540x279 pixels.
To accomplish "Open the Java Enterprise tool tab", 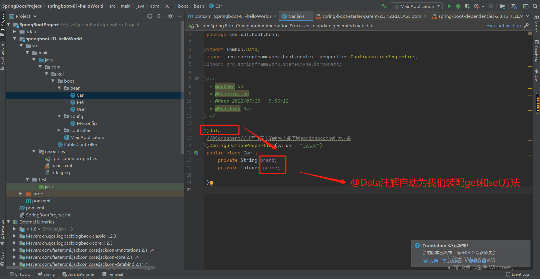I will 78,274.
